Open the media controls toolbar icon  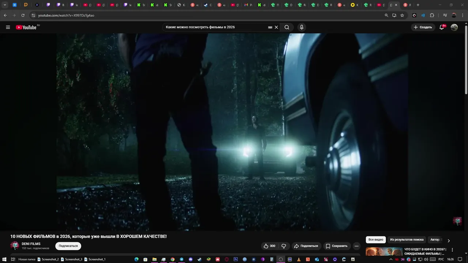click(x=445, y=15)
